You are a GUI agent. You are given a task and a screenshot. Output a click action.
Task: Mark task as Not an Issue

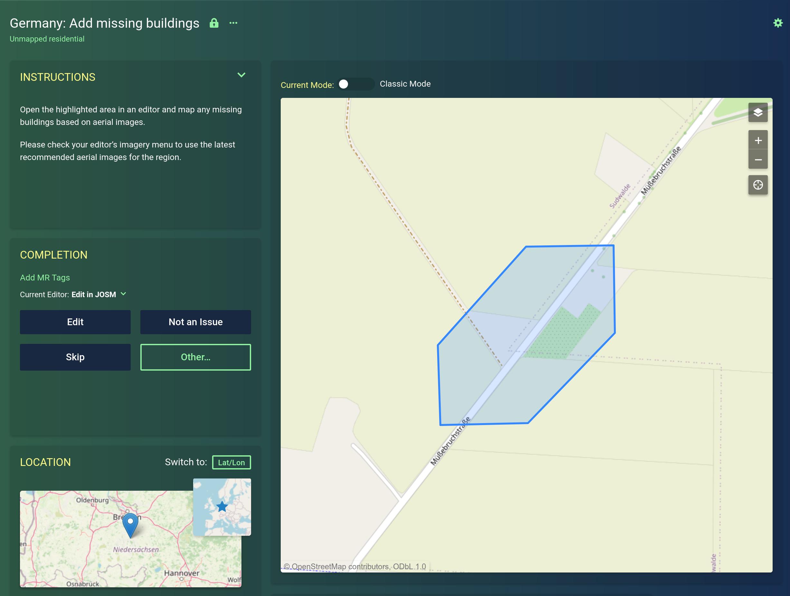click(195, 322)
